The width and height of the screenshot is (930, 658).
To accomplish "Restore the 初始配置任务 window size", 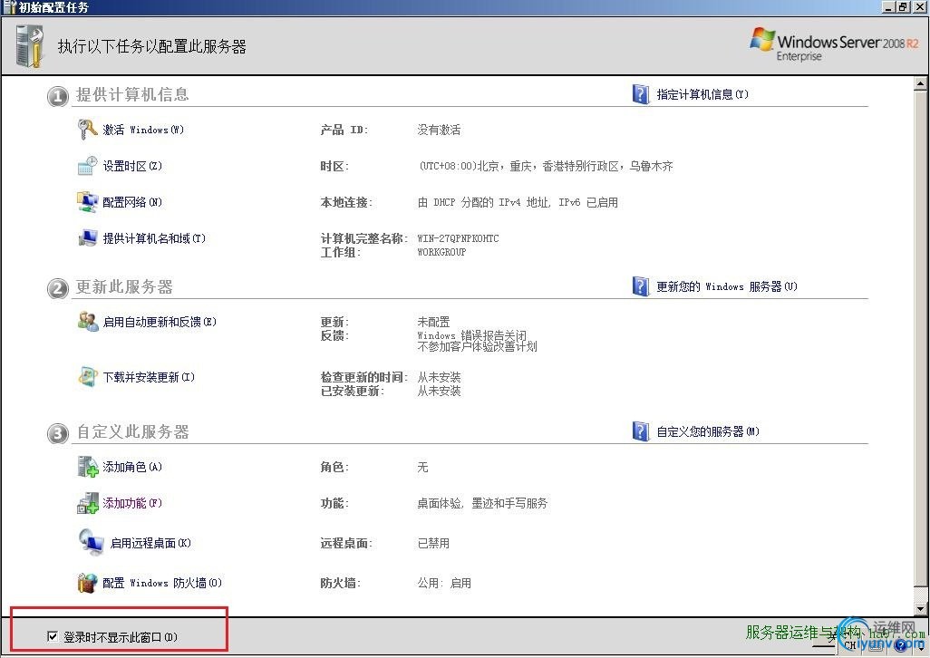I will point(903,7).
